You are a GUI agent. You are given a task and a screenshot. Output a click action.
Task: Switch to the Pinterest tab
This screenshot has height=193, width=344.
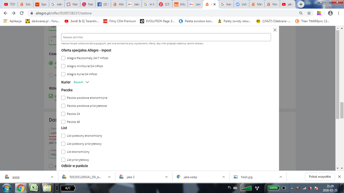[165, 4]
